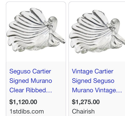Click the word 'Murano' in the first listing
This screenshot has height=116, width=125.
[41, 81]
